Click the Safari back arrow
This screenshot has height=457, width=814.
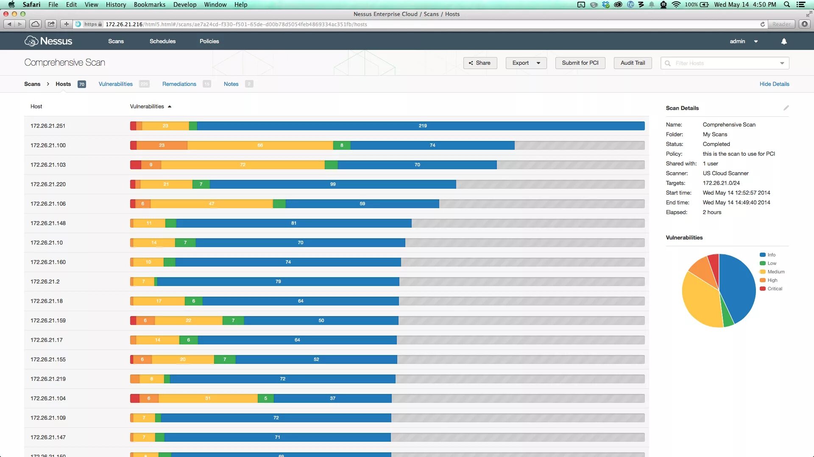click(9, 24)
